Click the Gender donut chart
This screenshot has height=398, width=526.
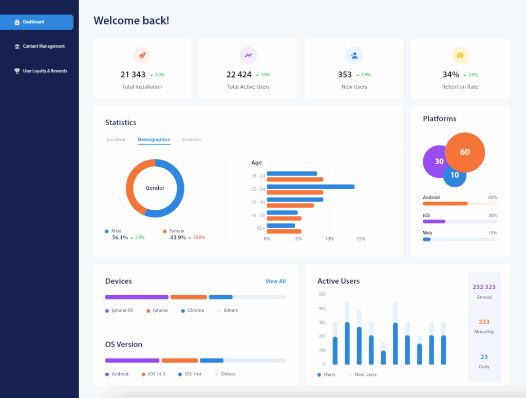pos(155,188)
